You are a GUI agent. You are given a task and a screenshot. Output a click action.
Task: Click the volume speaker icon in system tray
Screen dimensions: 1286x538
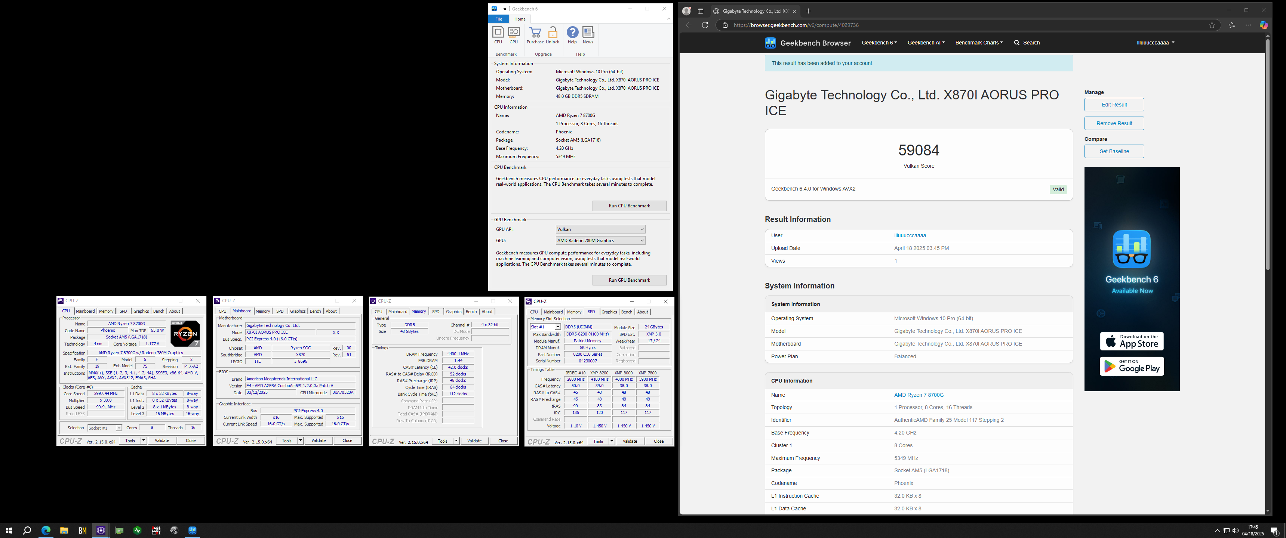pyautogui.click(x=1235, y=531)
